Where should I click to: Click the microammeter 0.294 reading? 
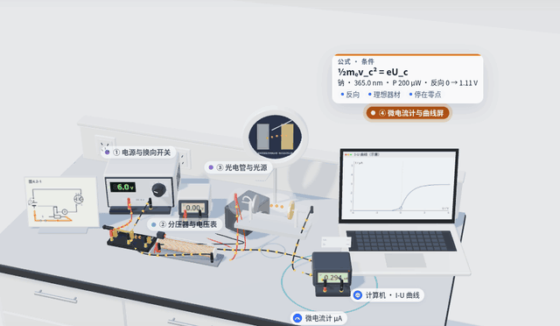tap(332, 277)
